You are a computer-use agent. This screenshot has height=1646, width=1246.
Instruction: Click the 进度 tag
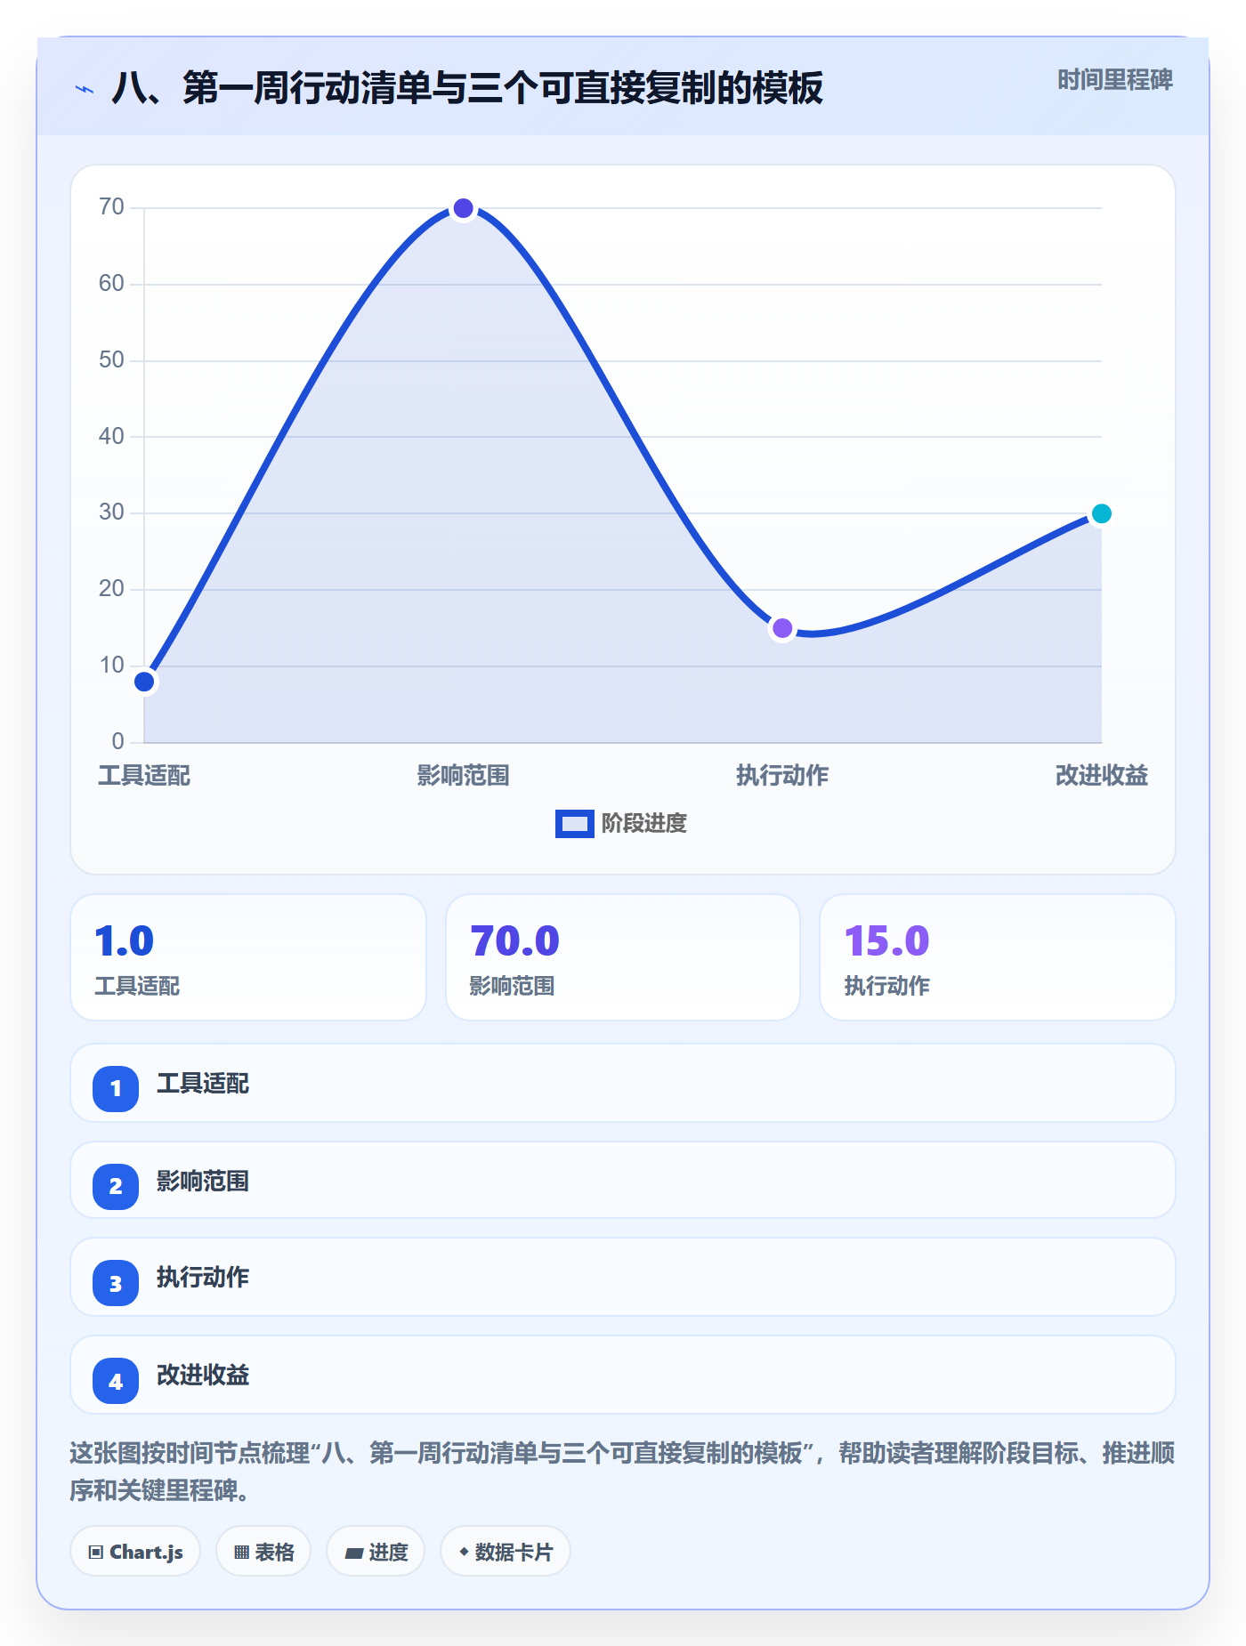(376, 1552)
